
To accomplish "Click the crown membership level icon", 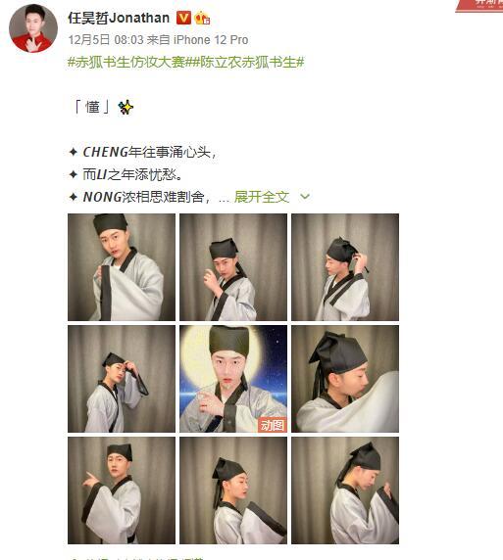I will [202, 18].
